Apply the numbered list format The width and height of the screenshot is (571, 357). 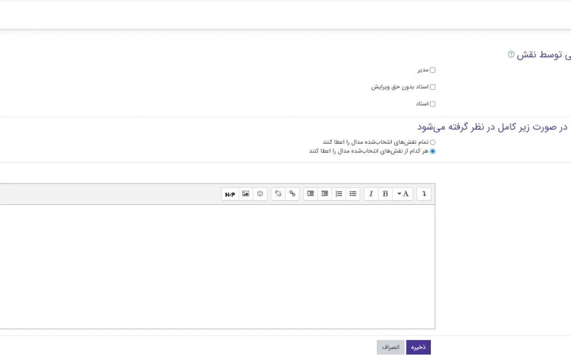pos(339,194)
